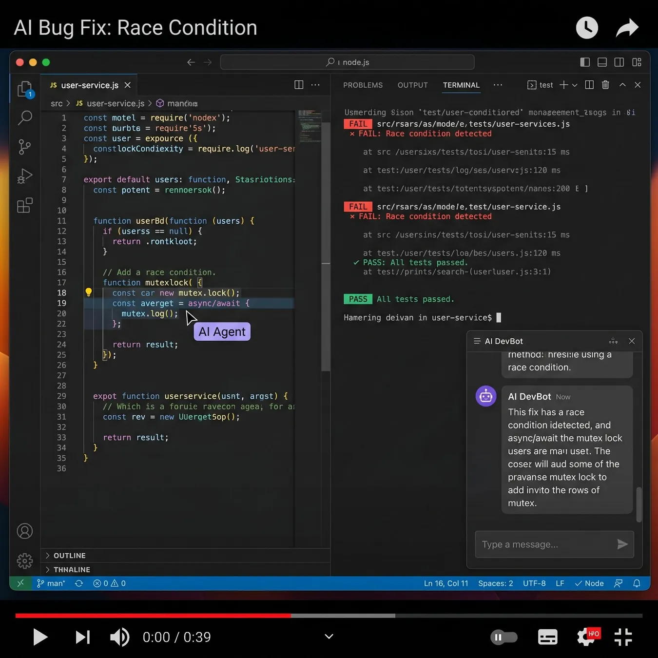Open the AI DevBot options icon
The image size is (658, 658).
pyautogui.click(x=613, y=341)
